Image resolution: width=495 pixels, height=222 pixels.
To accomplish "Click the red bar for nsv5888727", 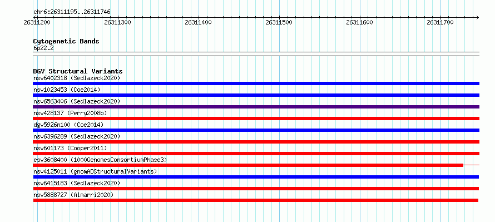I will click(x=255, y=200).
